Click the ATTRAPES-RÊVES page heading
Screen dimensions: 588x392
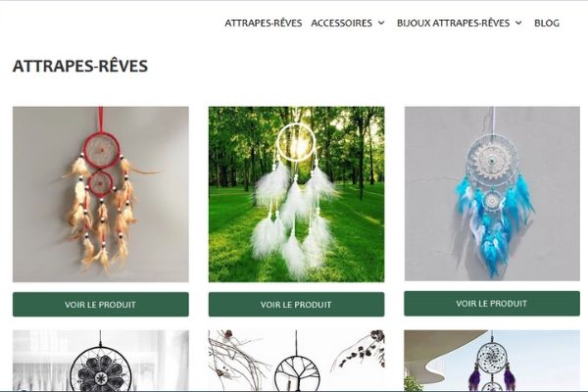click(80, 66)
